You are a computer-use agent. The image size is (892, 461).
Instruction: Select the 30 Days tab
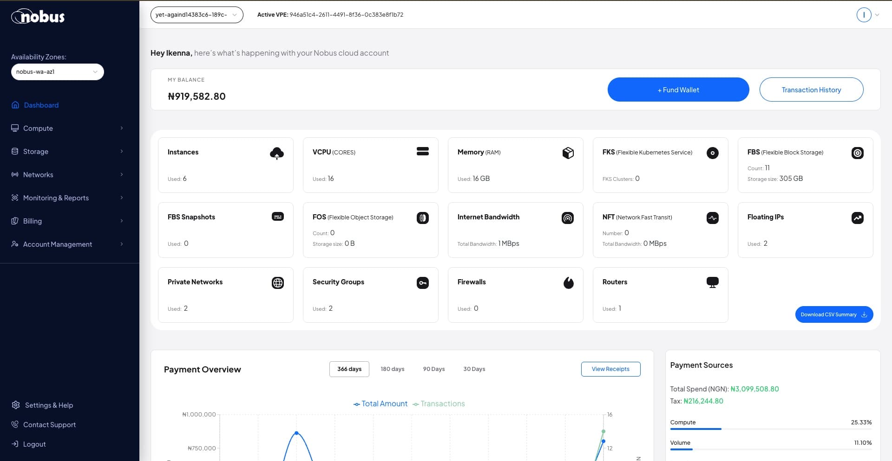(474, 369)
